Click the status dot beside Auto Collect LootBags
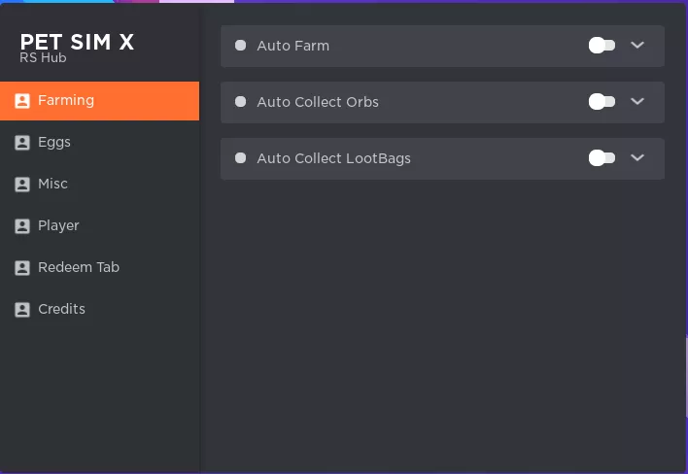 click(240, 158)
